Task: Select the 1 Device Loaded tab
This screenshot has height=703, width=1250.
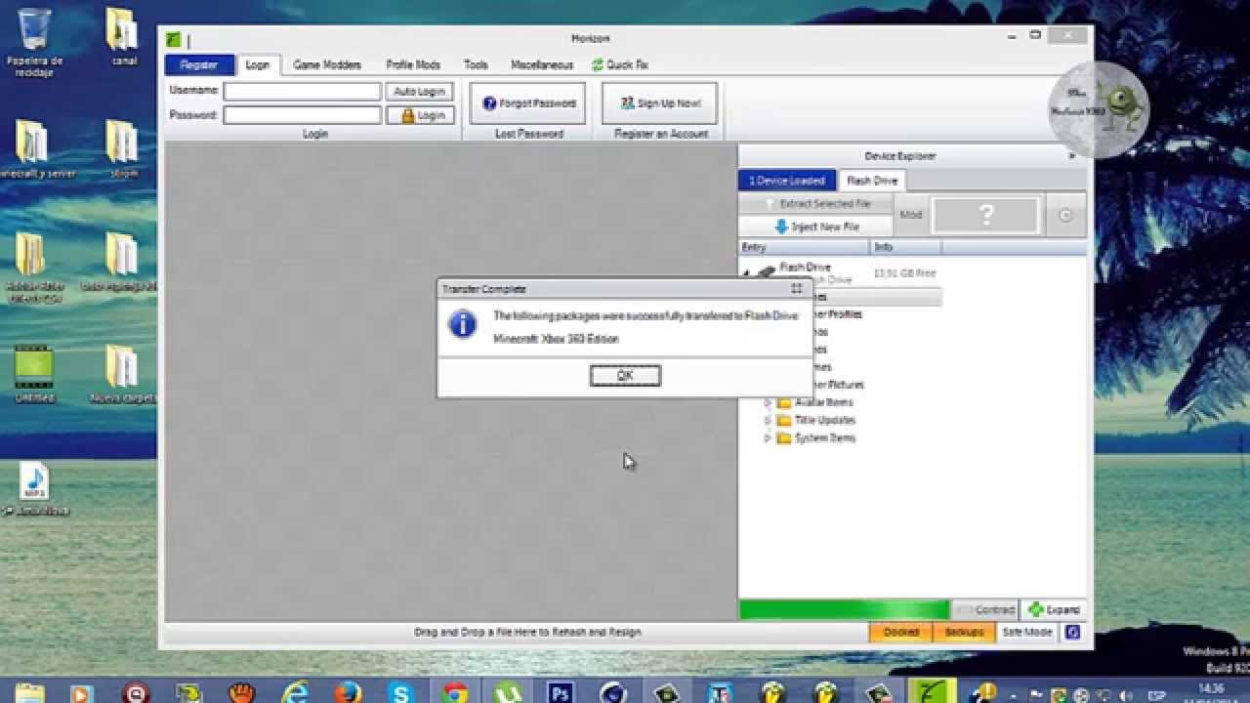Action: (x=787, y=181)
